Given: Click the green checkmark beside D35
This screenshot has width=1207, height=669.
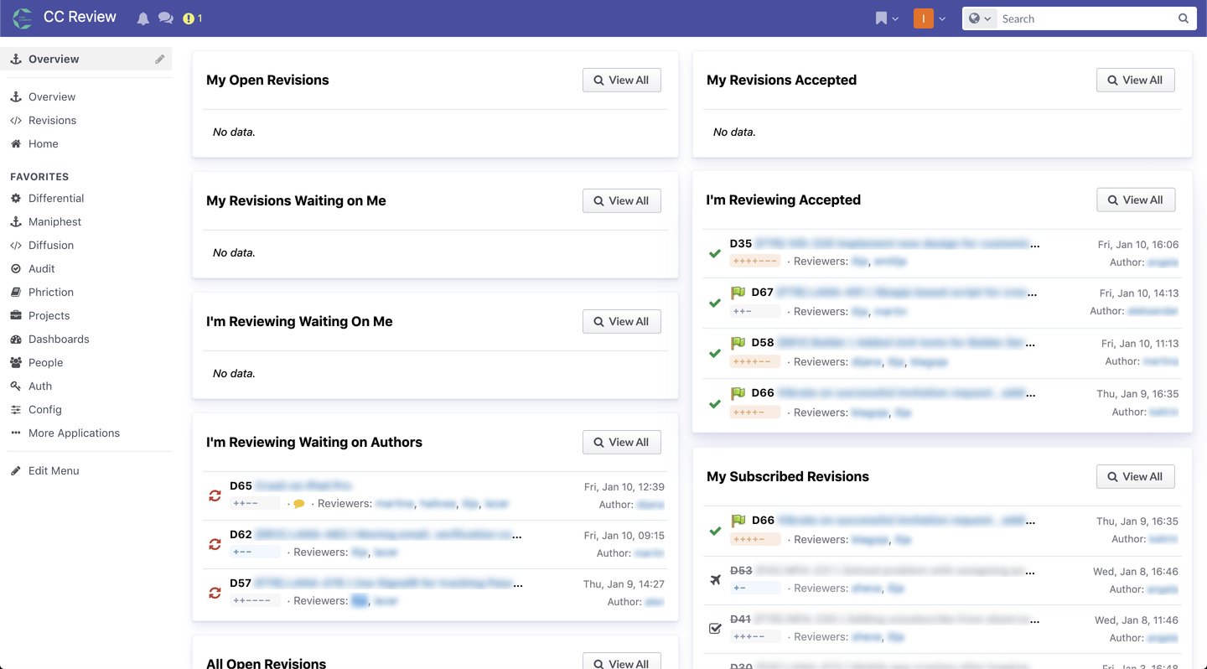Looking at the screenshot, I should 715,252.
